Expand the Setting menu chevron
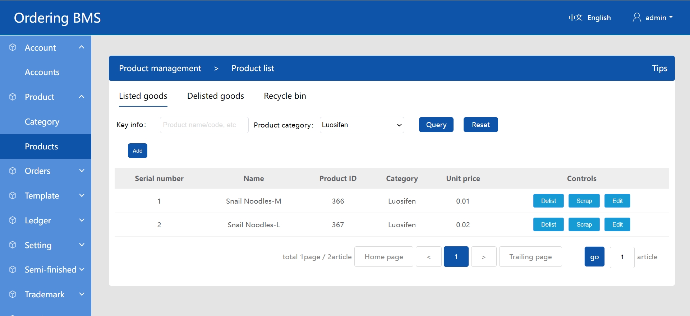The image size is (690, 316). click(x=82, y=245)
